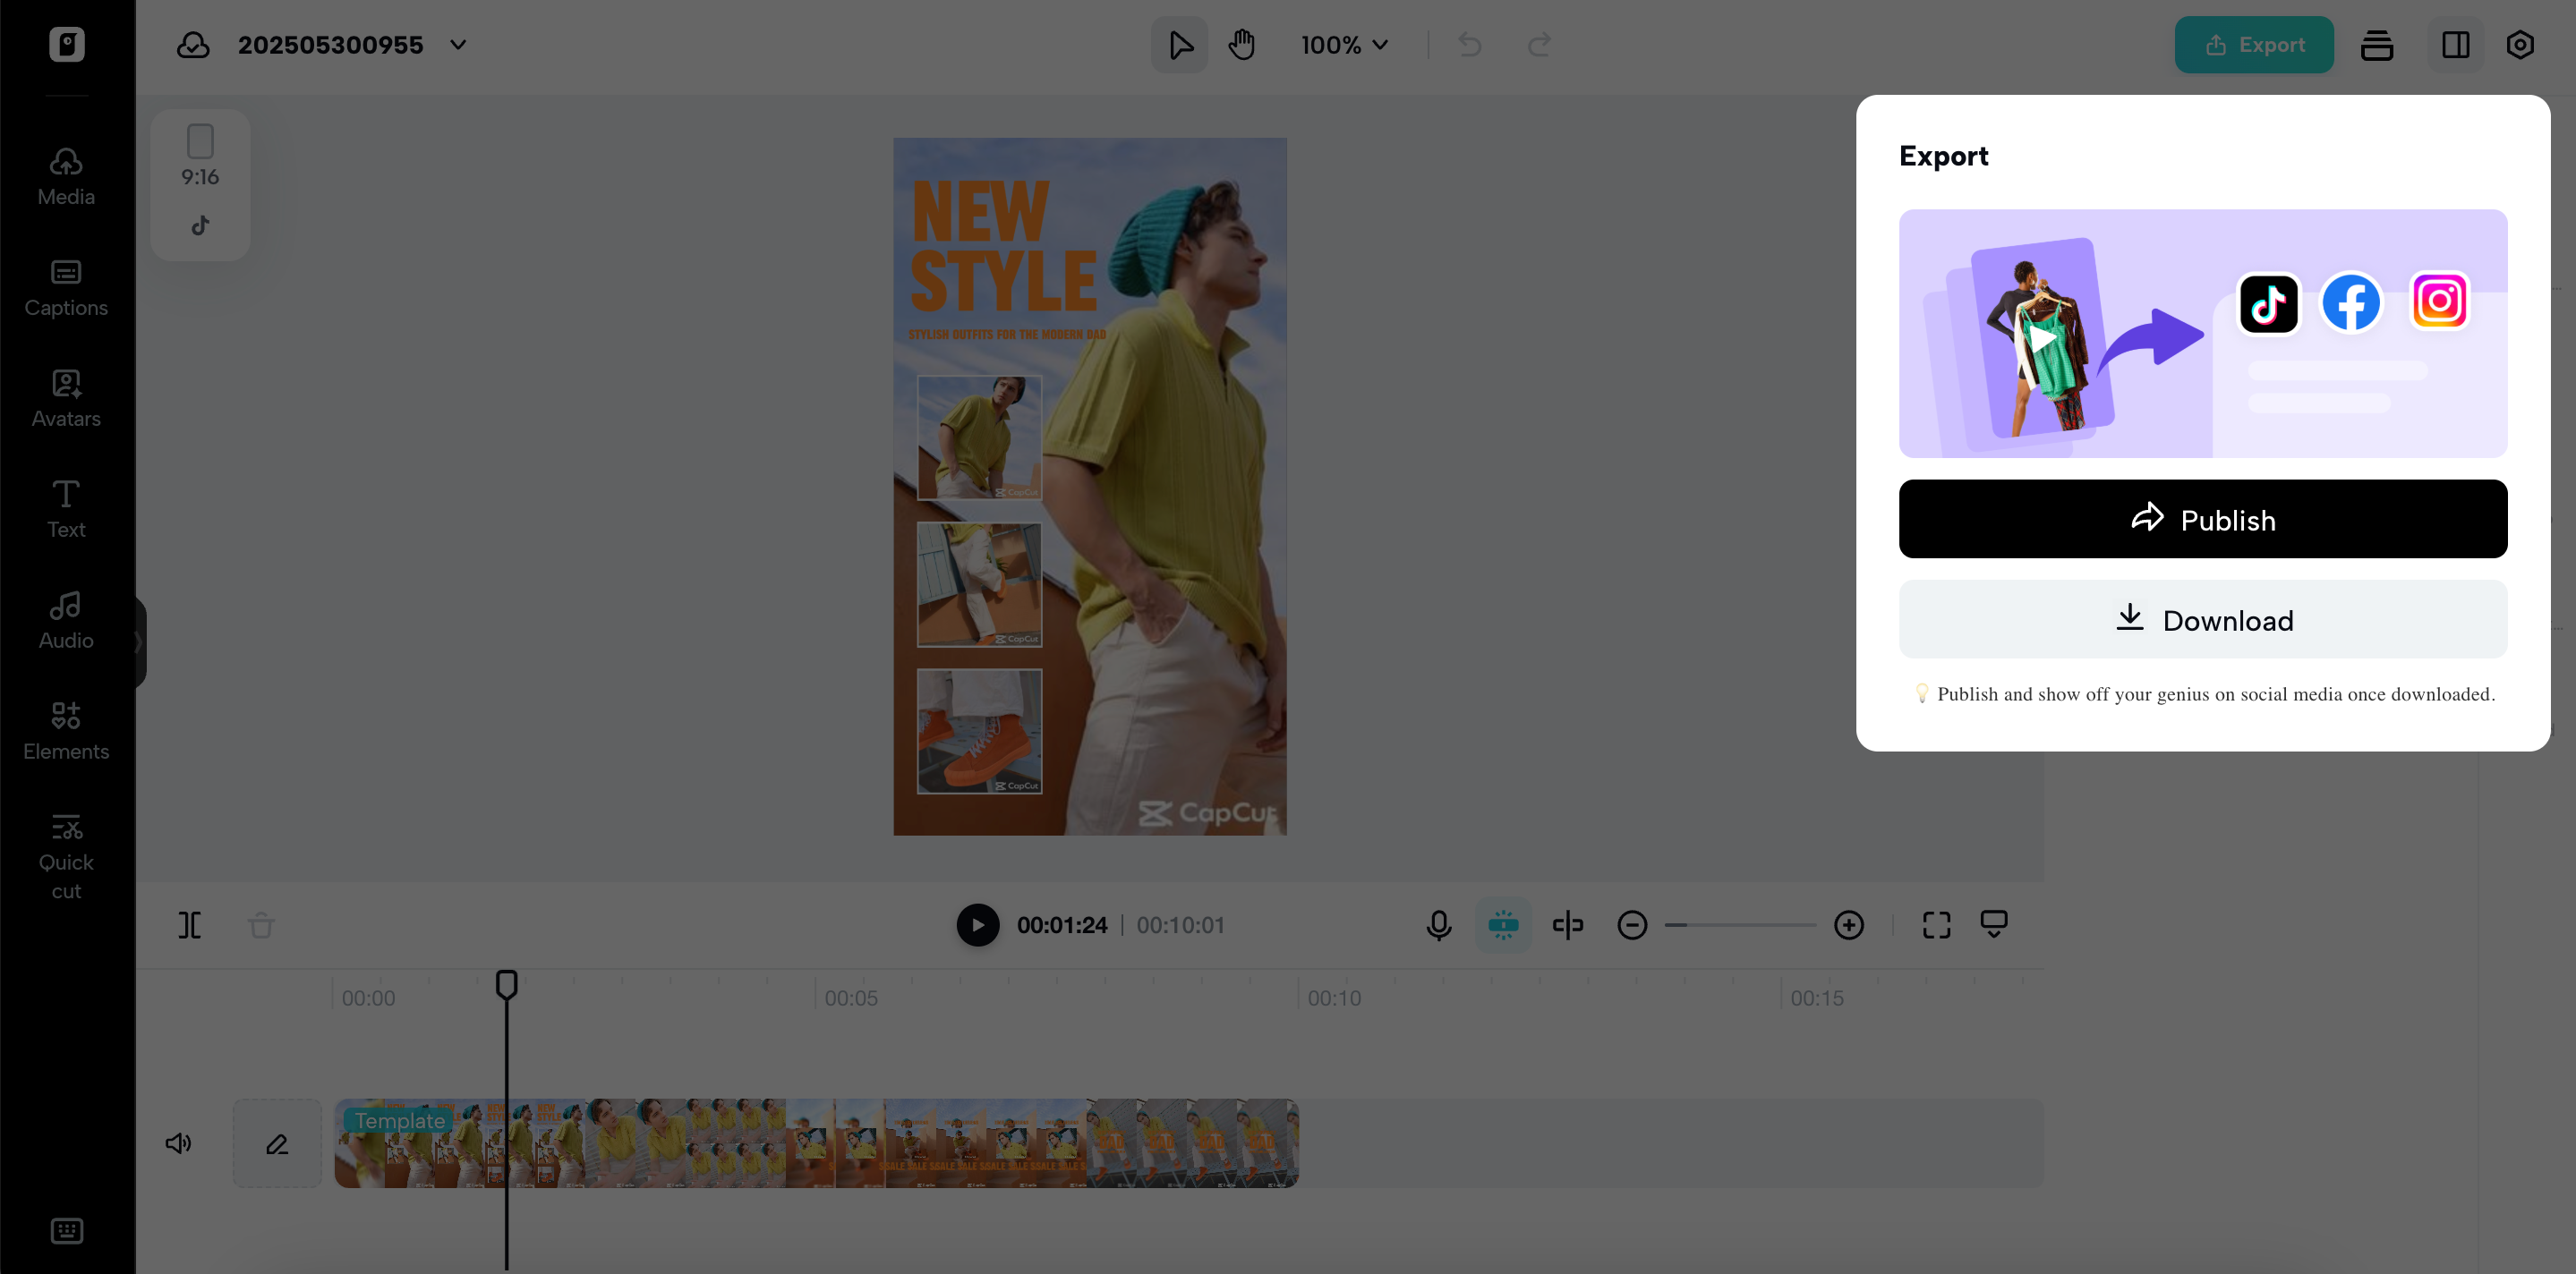
Task: Open the Audio sidebar icon
Action: (66, 621)
